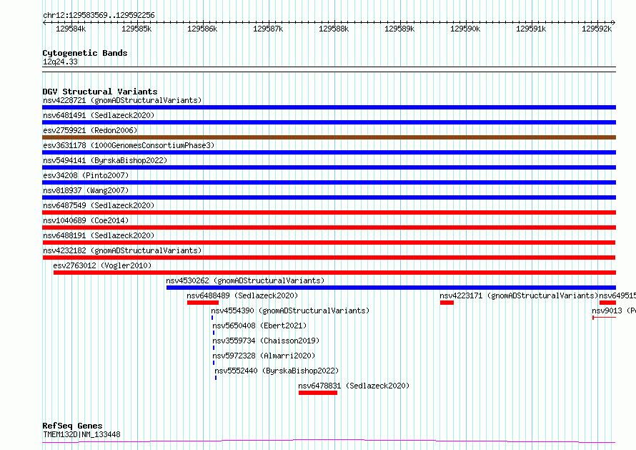Image resolution: width=636 pixels, height=450 pixels.
Task: Click the DGV Structural Variants track heading
Action: pos(100,92)
